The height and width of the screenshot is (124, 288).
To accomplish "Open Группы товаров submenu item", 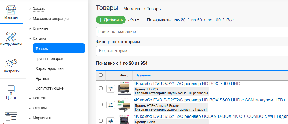I will 50,59.
